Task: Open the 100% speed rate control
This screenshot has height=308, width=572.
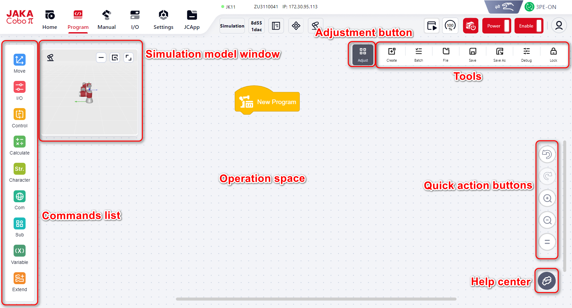Action: click(450, 26)
